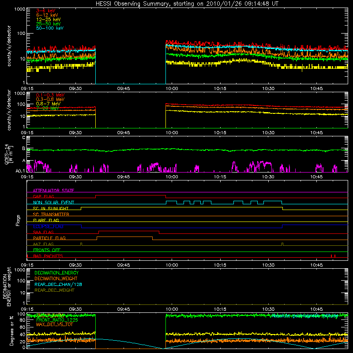Select the ECLIPSE_FLAG label
Screen dimensions: 353x353
(x=48, y=226)
